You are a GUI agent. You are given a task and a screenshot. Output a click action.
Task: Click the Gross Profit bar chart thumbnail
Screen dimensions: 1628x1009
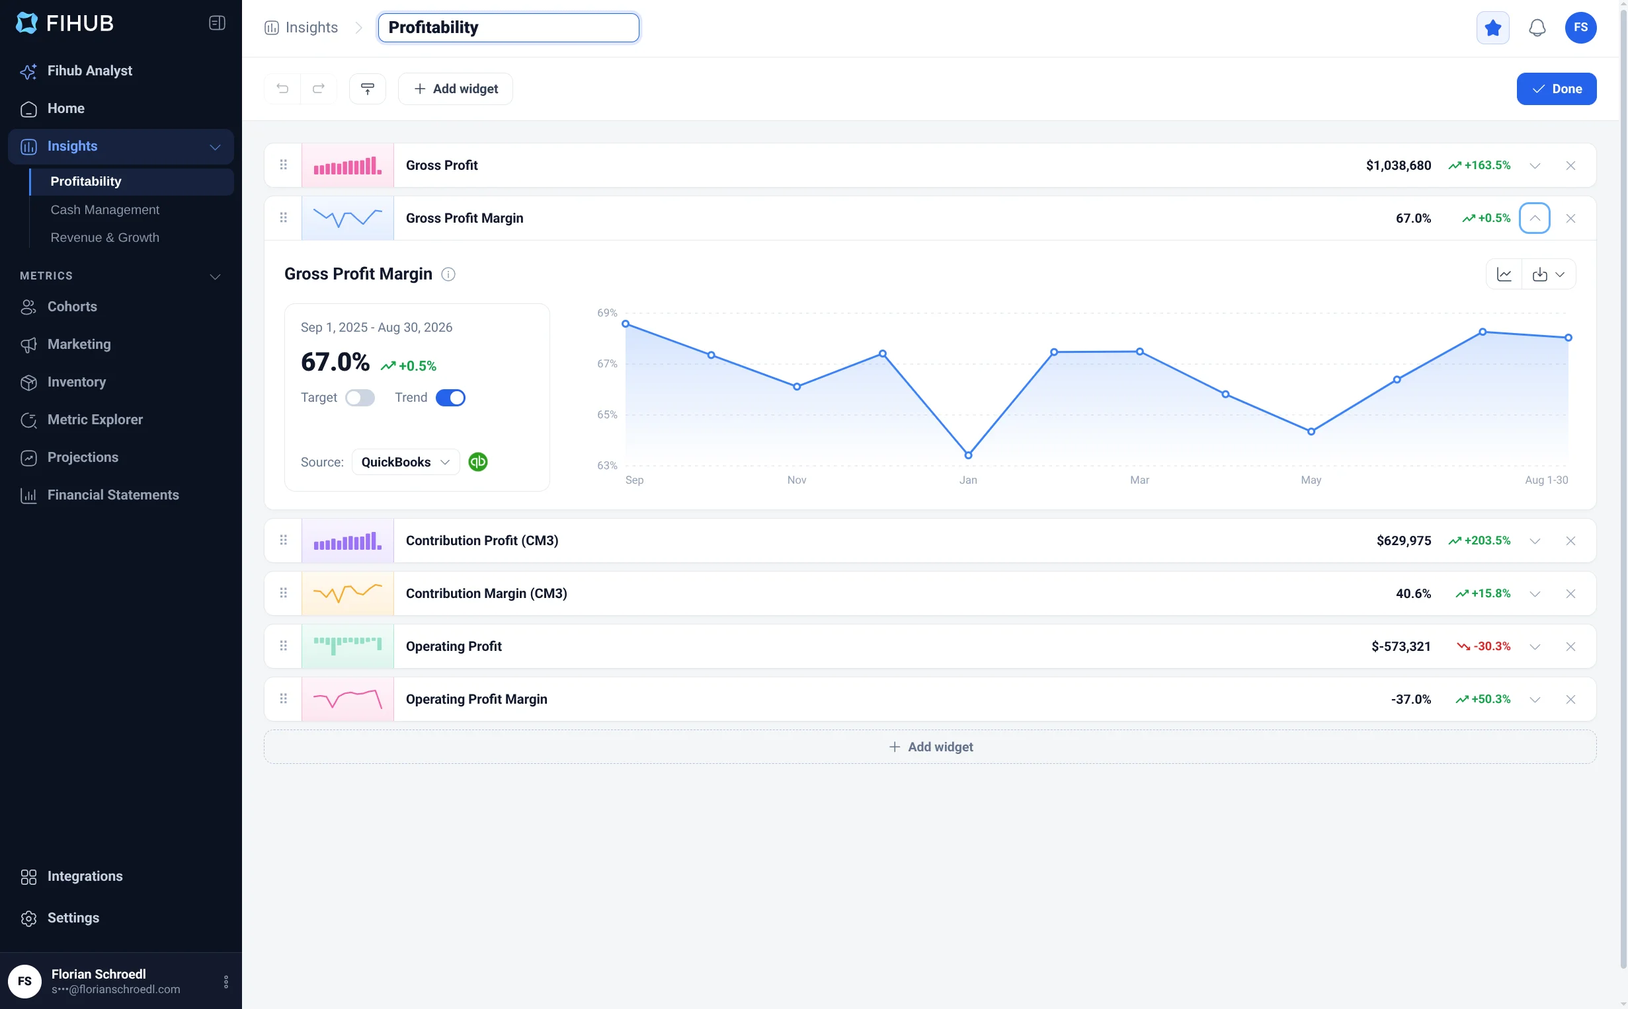tap(347, 165)
